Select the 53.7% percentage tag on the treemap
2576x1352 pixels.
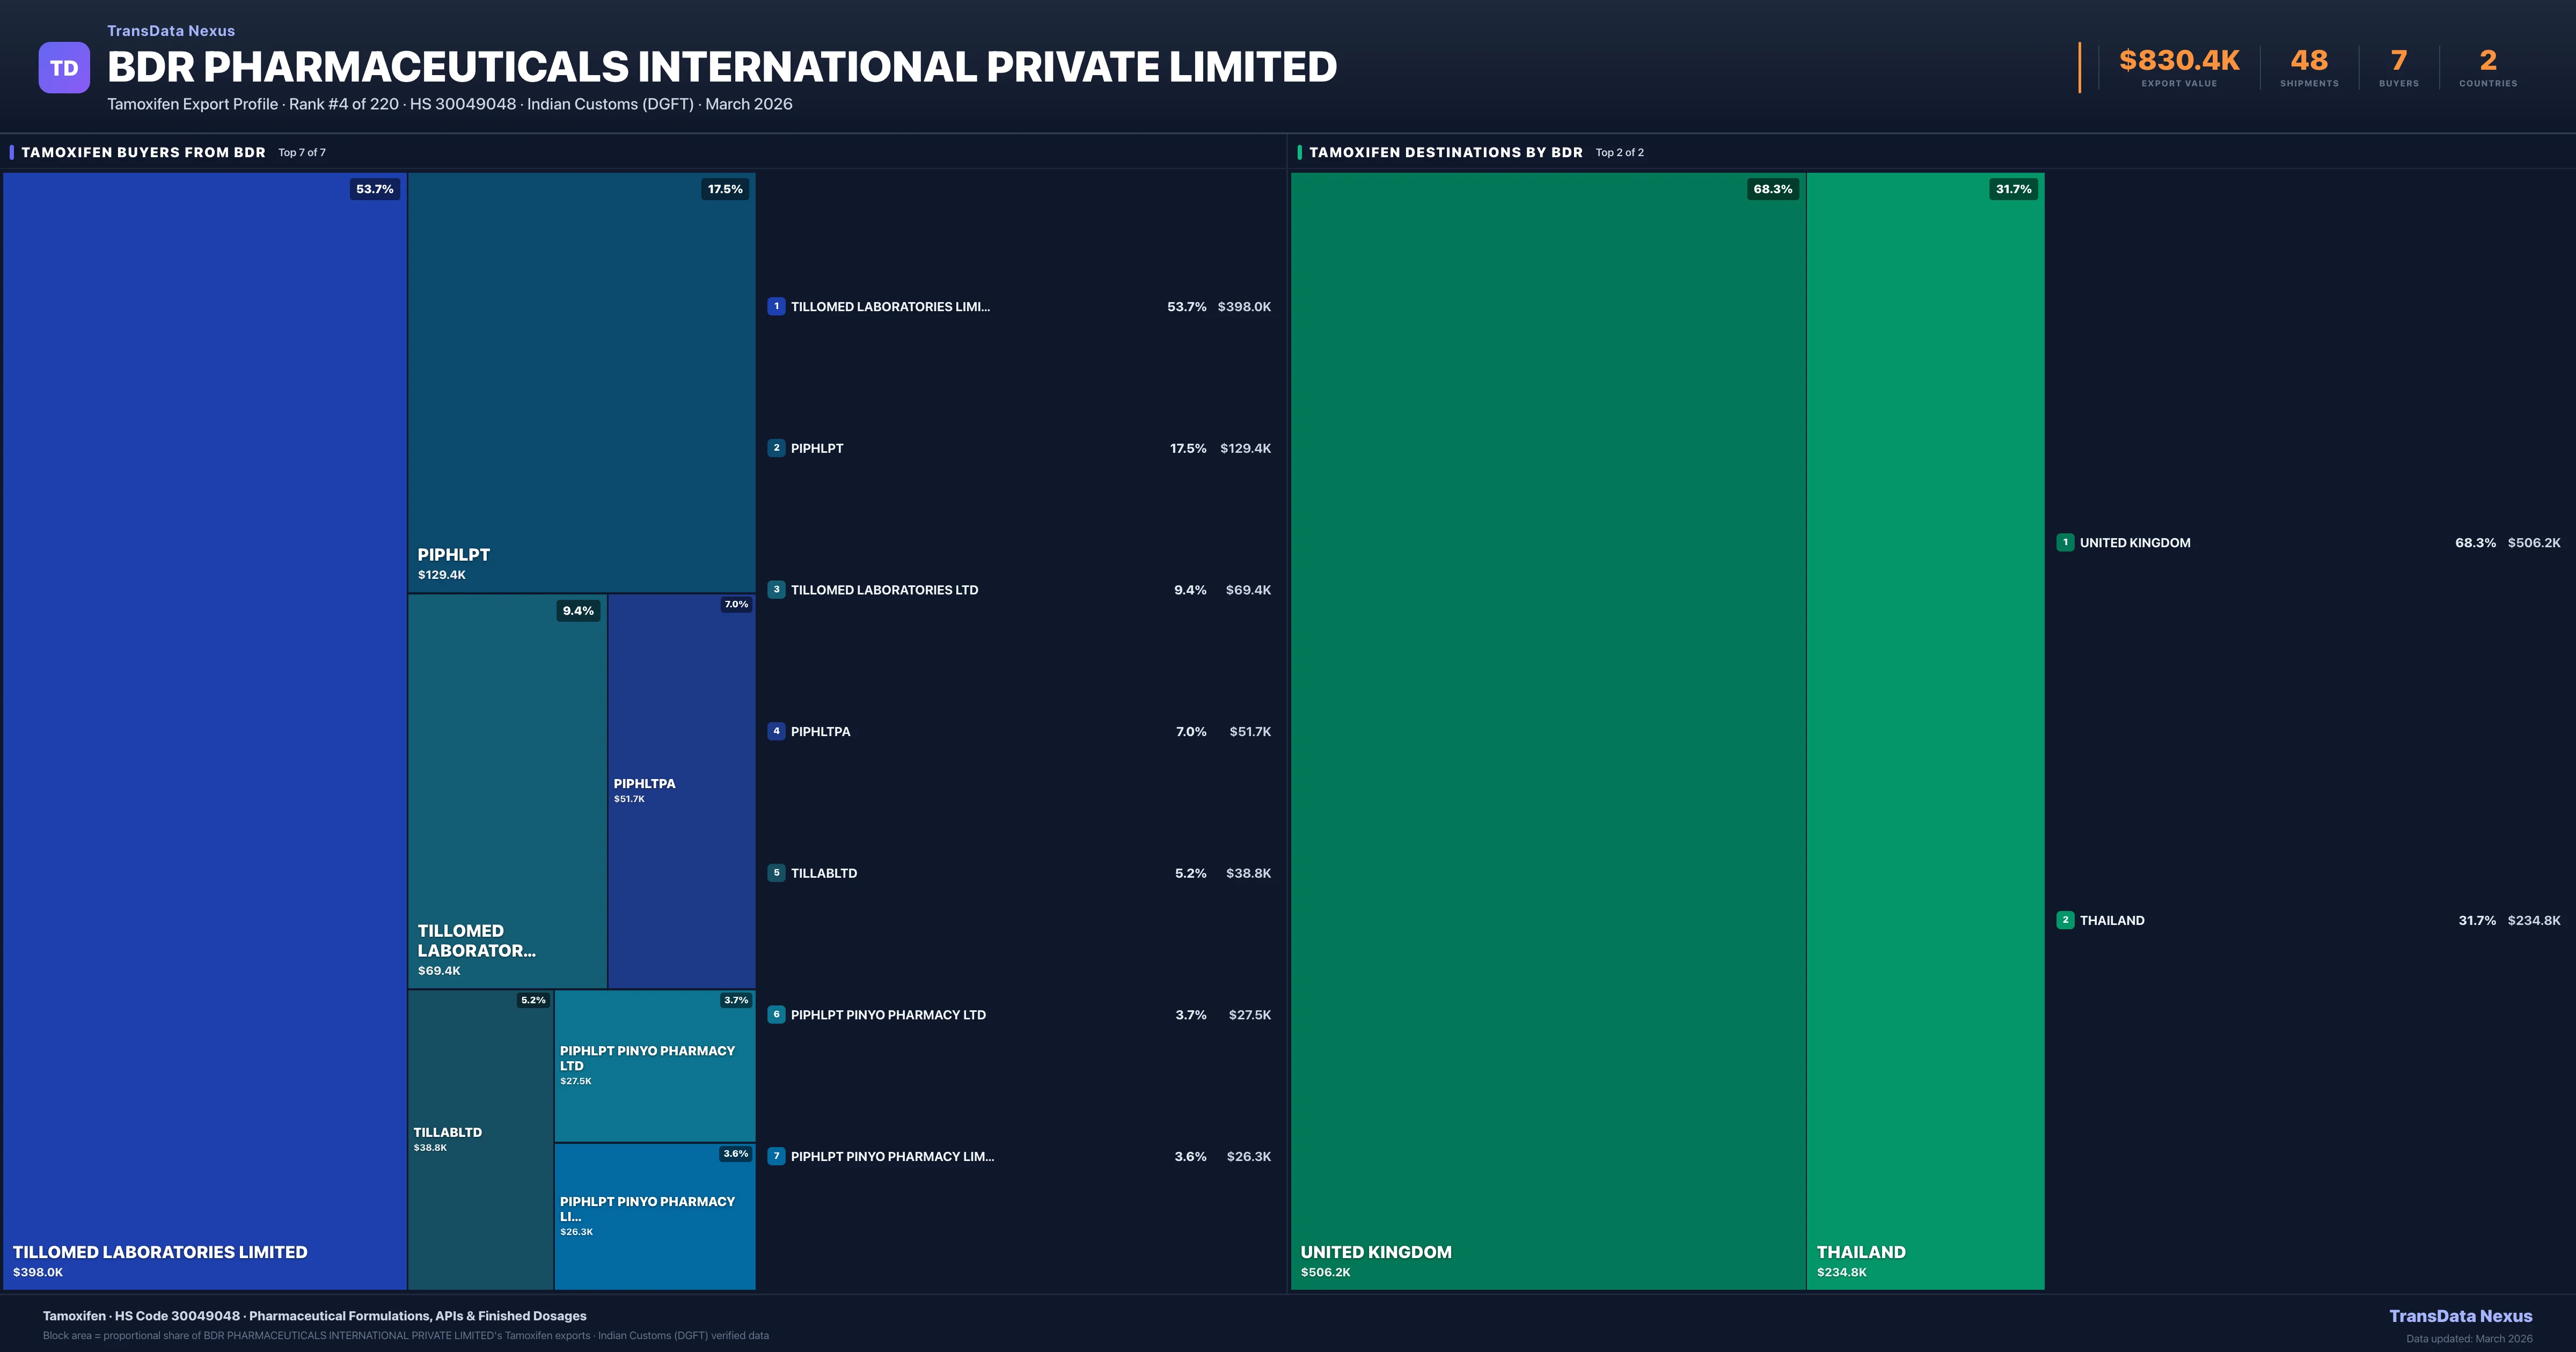[x=374, y=189]
